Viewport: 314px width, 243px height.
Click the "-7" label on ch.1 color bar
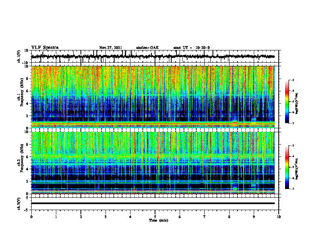293,123
